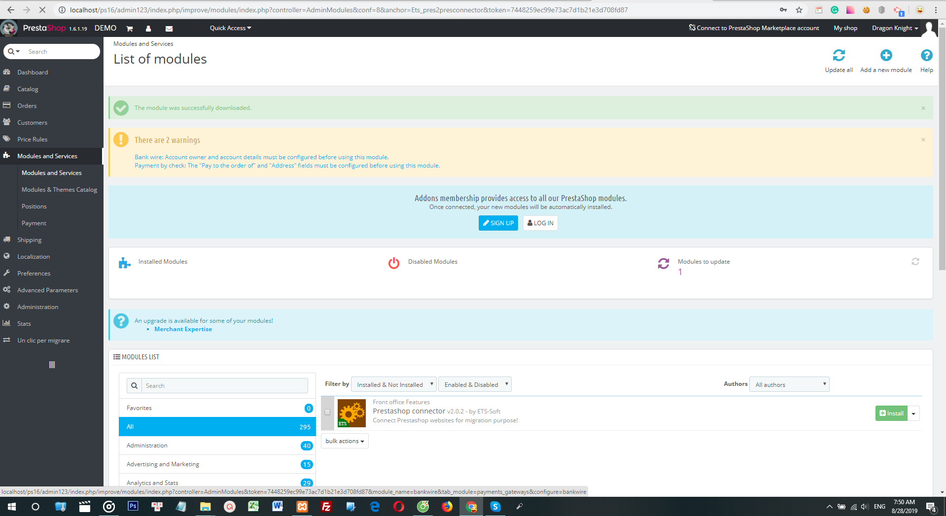Close the warnings alert box
The image size is (946, 516).
(923, 140)
